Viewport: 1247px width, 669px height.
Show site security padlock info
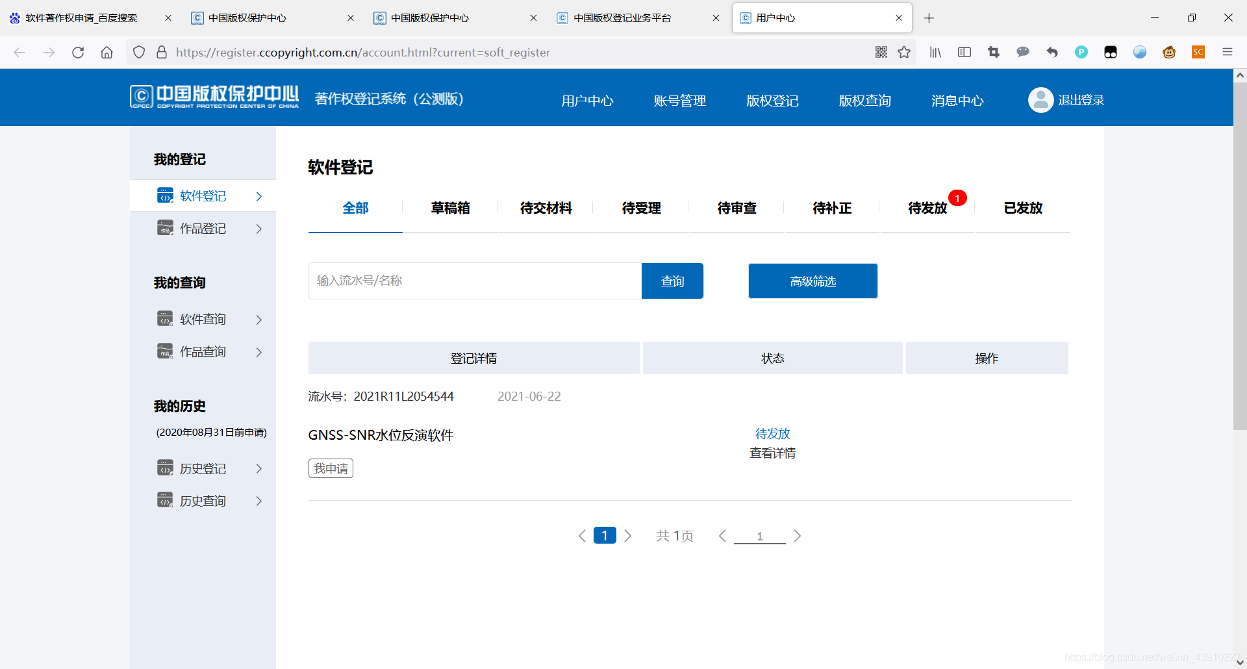point(162,53)
